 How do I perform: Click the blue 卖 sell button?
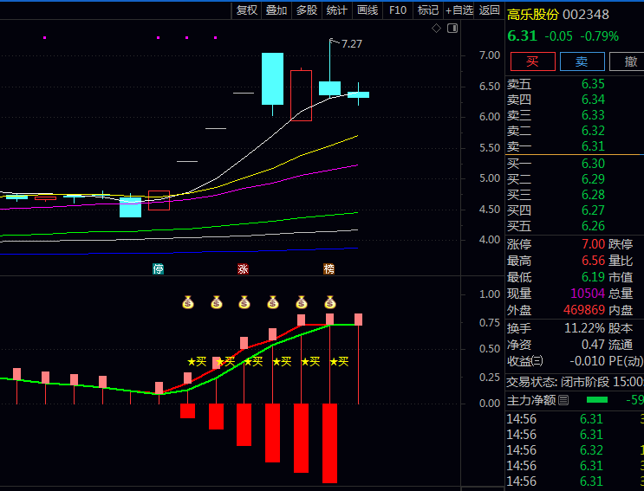(582, 61)
